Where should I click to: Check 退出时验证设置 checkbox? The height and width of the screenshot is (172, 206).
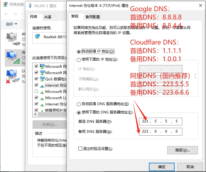point(80,148)
